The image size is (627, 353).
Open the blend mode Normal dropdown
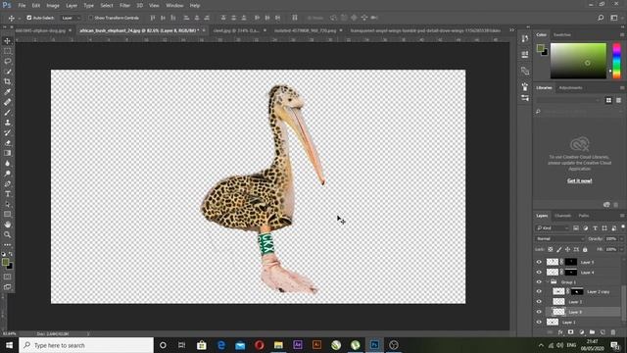coord(559,238)
